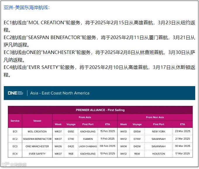199x169 pixels.
Task: Select the MOL CREATION vessel cell
Action: [37, 131]
